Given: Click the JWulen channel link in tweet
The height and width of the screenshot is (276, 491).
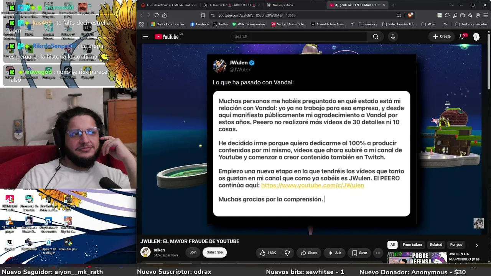Looking at the screenshot, I should pos(313,185).
